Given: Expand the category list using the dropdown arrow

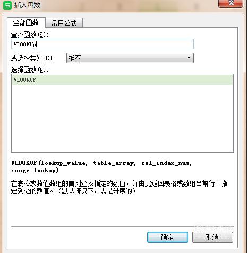Looking at the screenshot, I should tap(189, 58).
